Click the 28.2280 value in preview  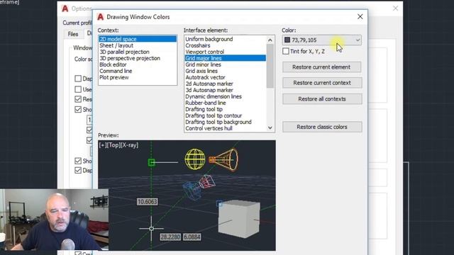pos(170,237)
